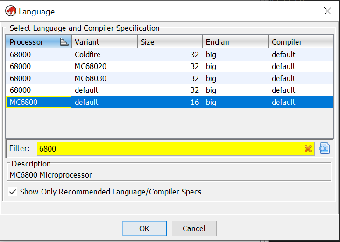Select the 68000 MC68020 language row

tap(168, 67)
